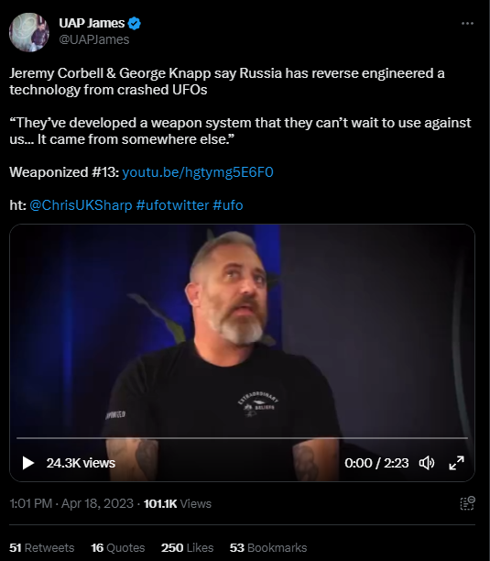The width and height of the screenshot is (490, 561).
Task: Click the 101.1K Views analytics count
Action: (178, 504)
